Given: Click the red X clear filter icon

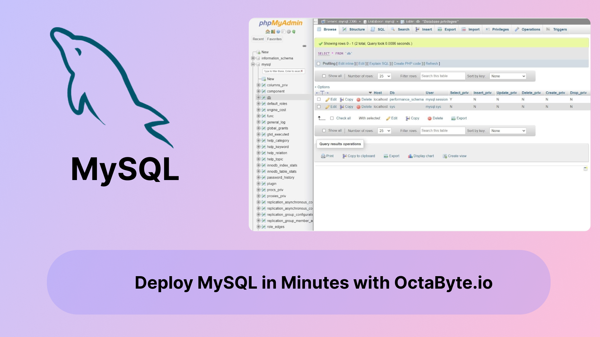Looking at the screenshot, I should tap(302, 71).
